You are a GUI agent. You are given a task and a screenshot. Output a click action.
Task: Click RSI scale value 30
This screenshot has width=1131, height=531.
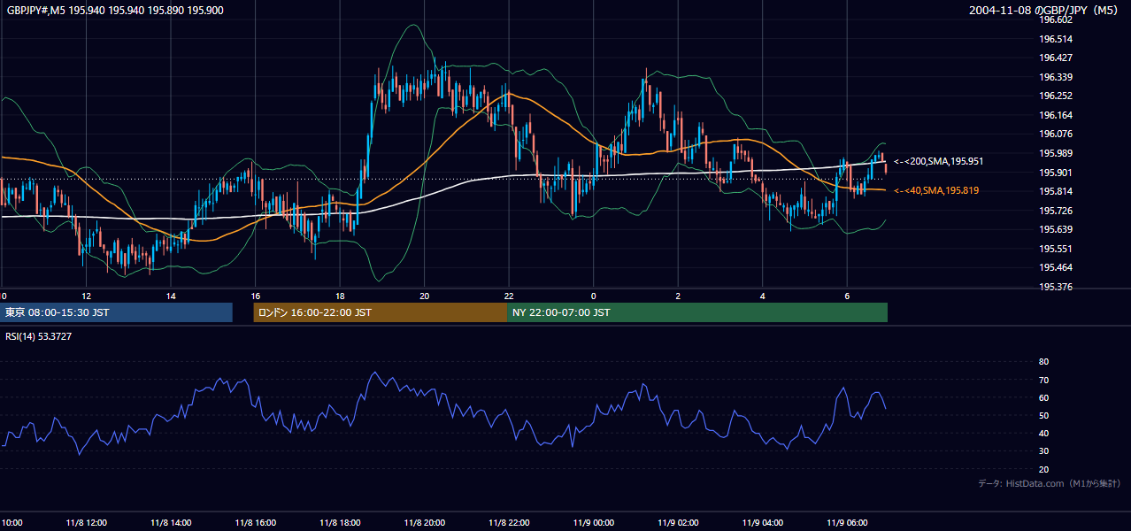pos(1043,451)
